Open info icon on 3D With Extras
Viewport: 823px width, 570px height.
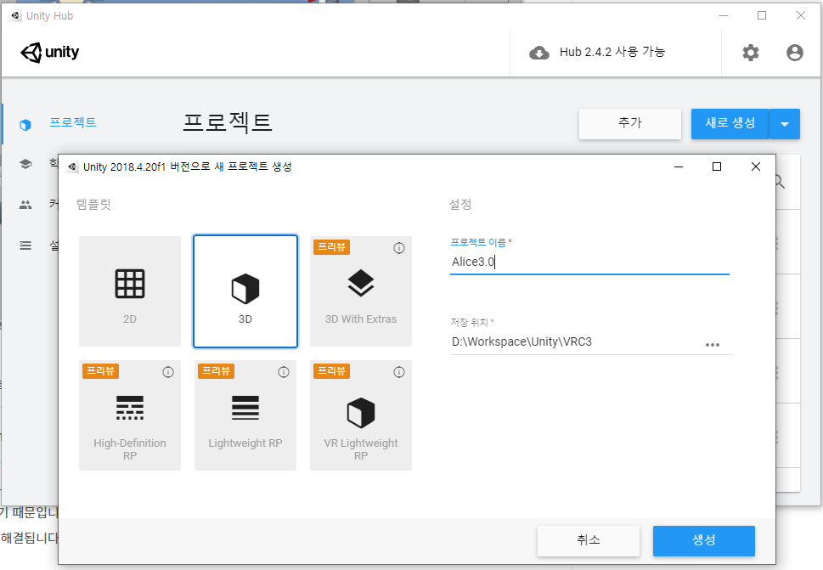[399, 248]
